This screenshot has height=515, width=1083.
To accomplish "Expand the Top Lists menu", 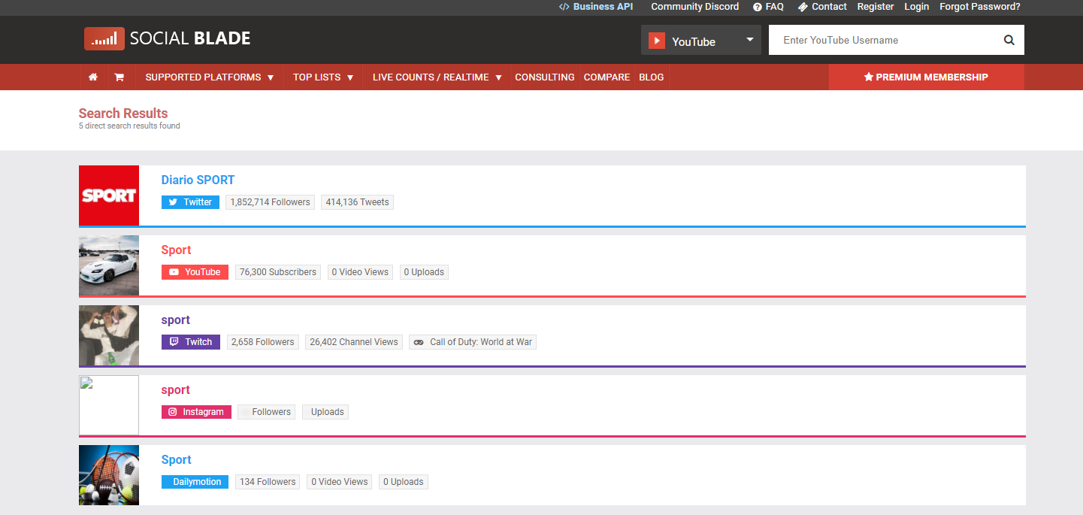I will click(x=323, y=77).
